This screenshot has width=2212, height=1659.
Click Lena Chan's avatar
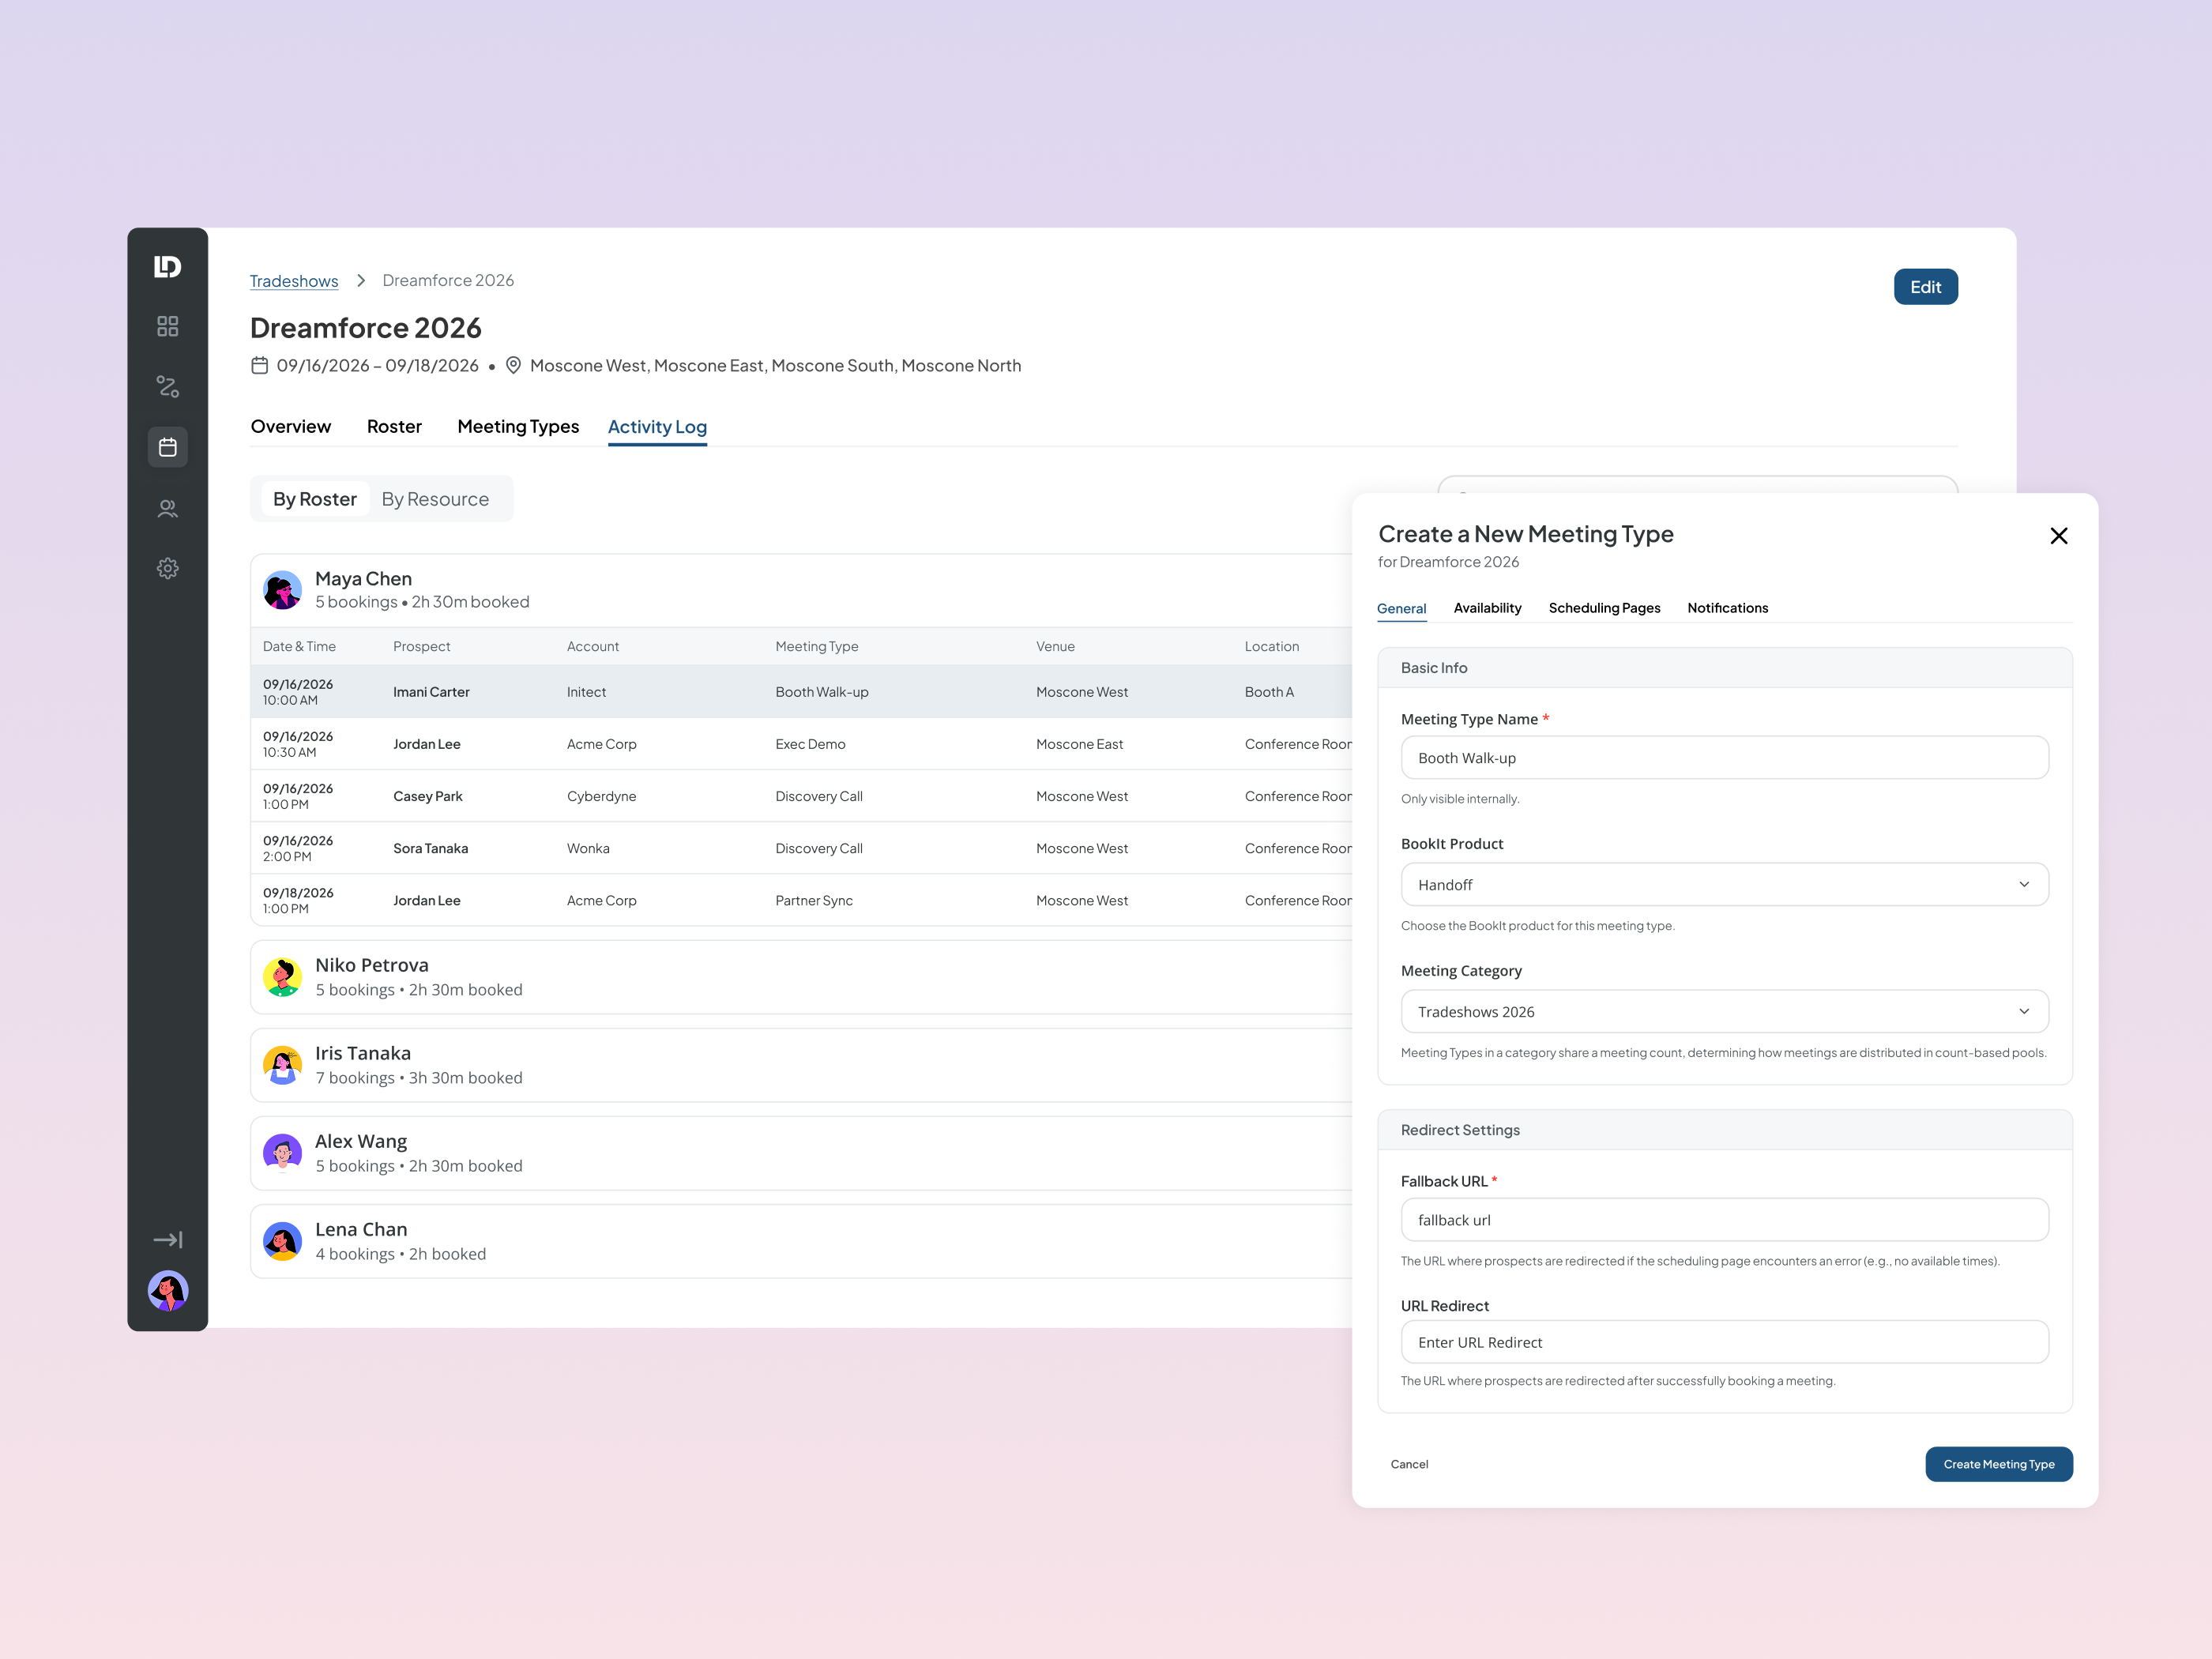282,1241
